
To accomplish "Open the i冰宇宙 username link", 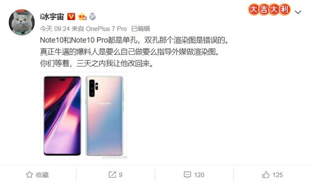I will pos(52,17).
